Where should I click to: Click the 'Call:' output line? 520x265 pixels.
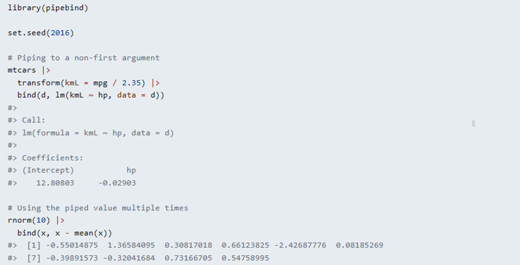34,120
